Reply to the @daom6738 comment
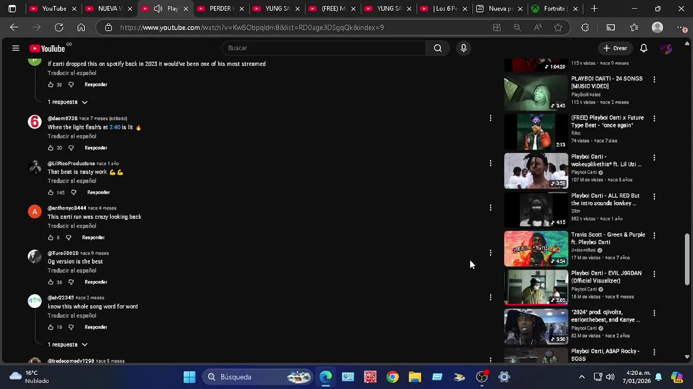The height and width of the screenshot is (389, 693). pos(96,147)
